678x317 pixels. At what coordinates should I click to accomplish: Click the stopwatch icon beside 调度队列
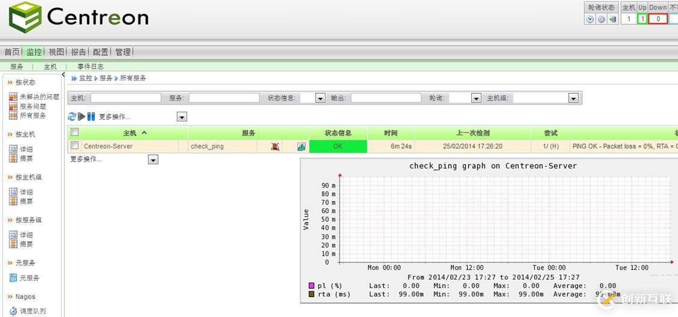pyautogui.click(x=13, y=311)
